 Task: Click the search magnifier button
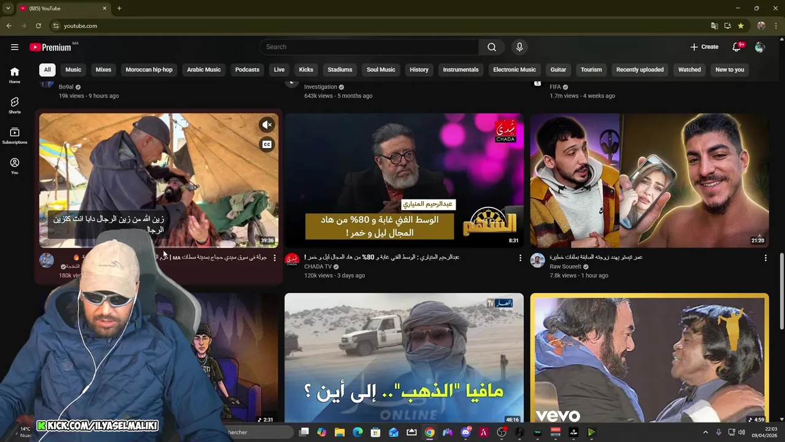tap(492, 47)
